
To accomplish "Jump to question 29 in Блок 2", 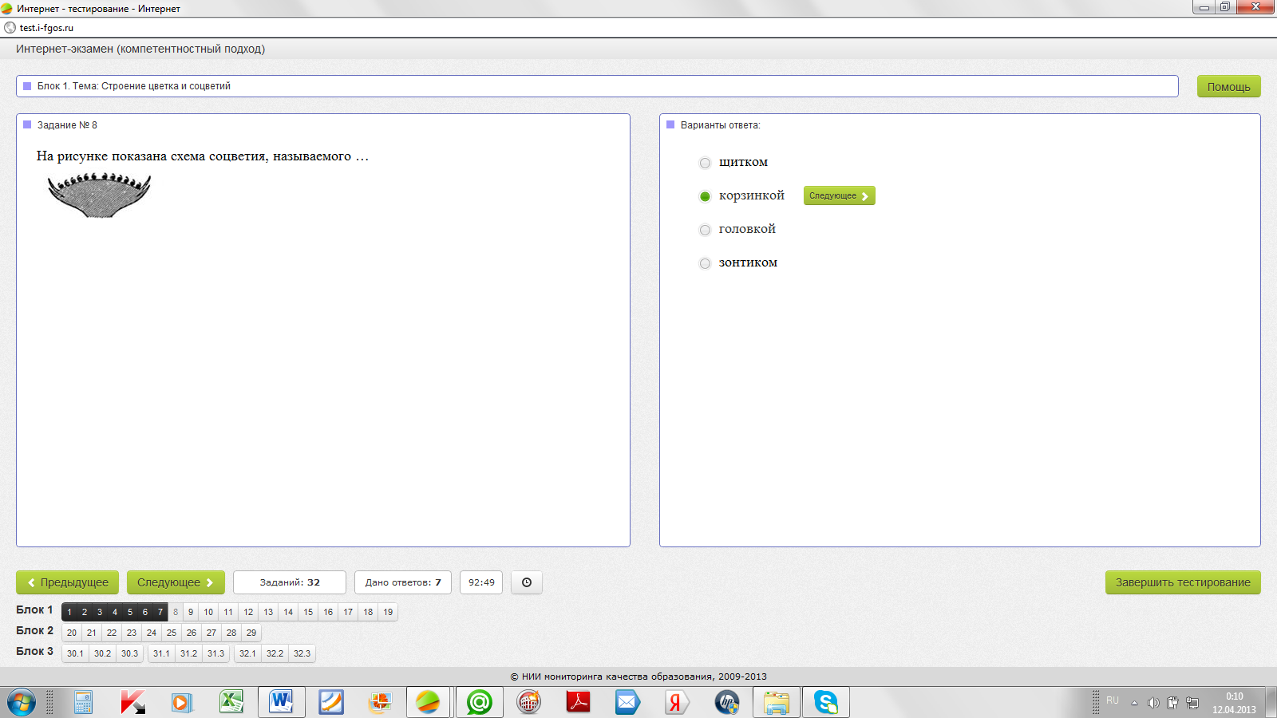I will (251, 633).
